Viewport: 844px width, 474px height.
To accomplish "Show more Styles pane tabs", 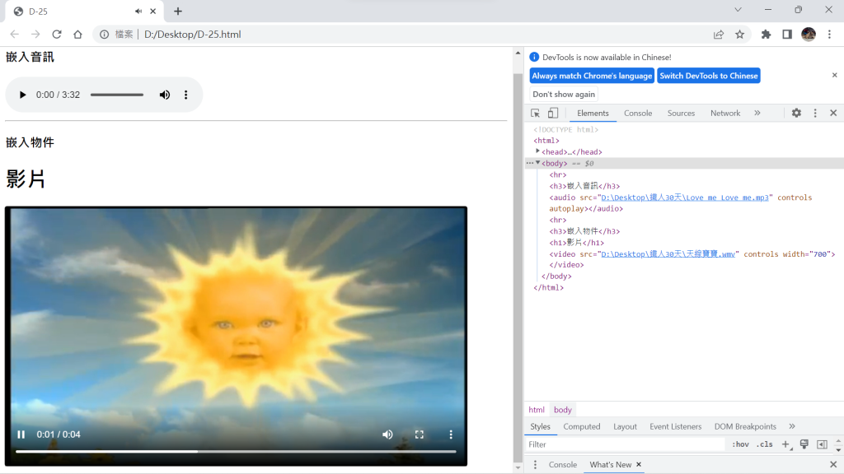I will [792, 427].
